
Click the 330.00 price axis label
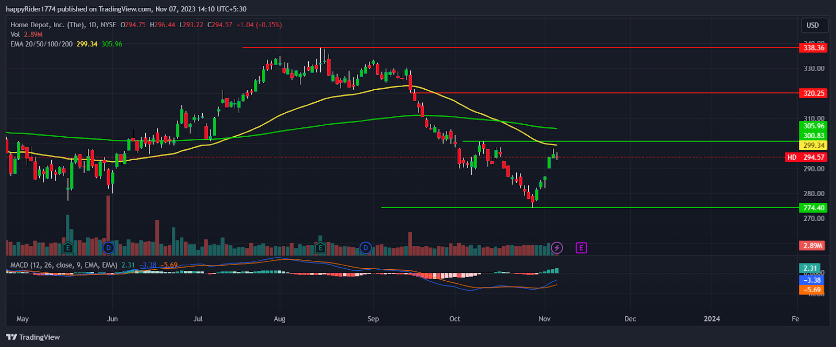coord(814,68)
